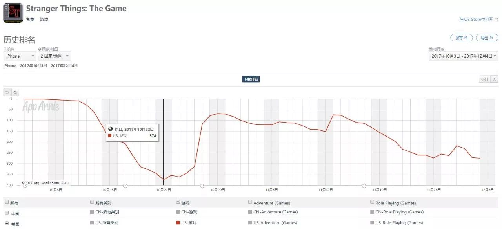Click the CN-Role Playing (Games) legend swatch
This screenshot has height=229, width=502.
[372, 212]
